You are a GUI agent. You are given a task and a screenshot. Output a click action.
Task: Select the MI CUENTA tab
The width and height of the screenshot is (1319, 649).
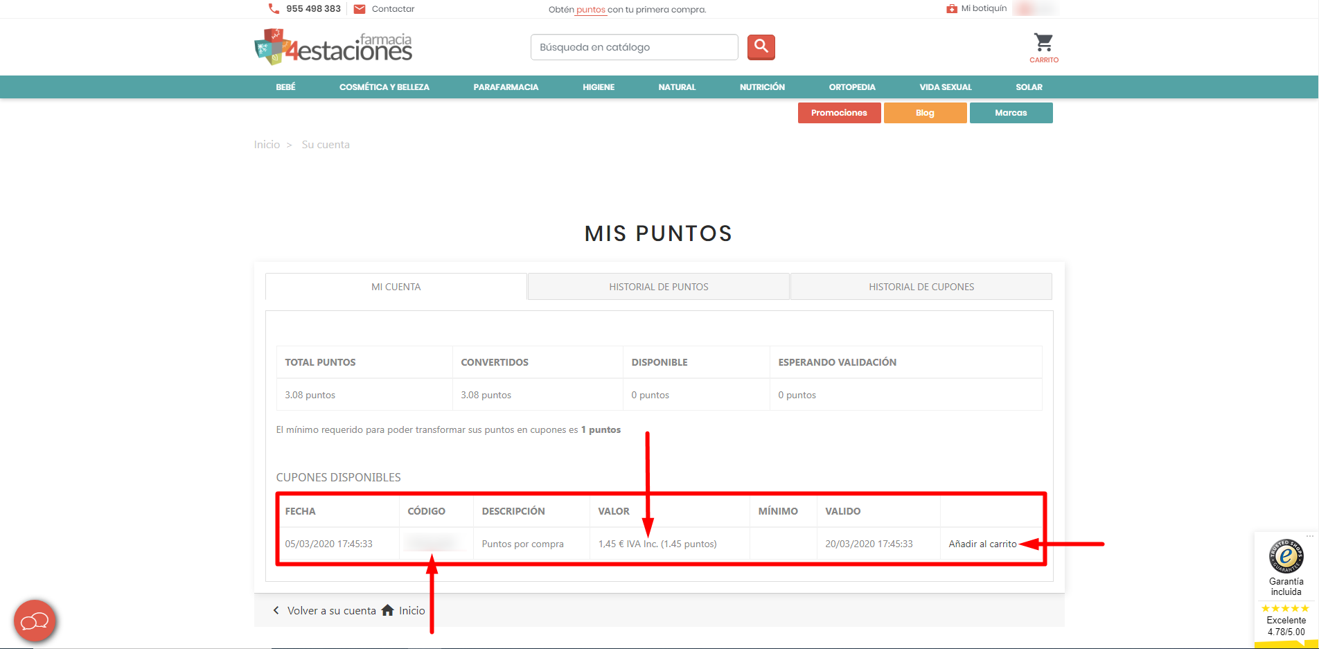pyautogui.click(x=396, y=287)
